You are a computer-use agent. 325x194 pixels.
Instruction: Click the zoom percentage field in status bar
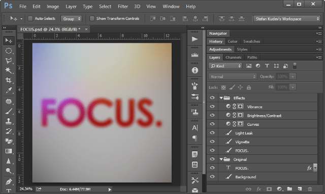click(26, 189)
